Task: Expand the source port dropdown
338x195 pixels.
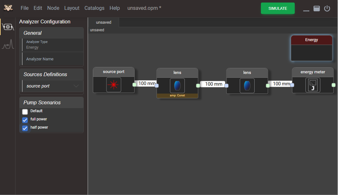Action: tap(53, 86)
